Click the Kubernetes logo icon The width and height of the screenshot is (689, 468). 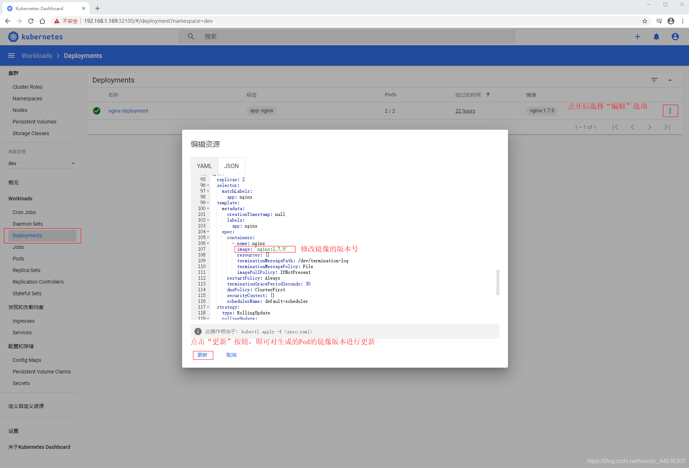(13, 37)
